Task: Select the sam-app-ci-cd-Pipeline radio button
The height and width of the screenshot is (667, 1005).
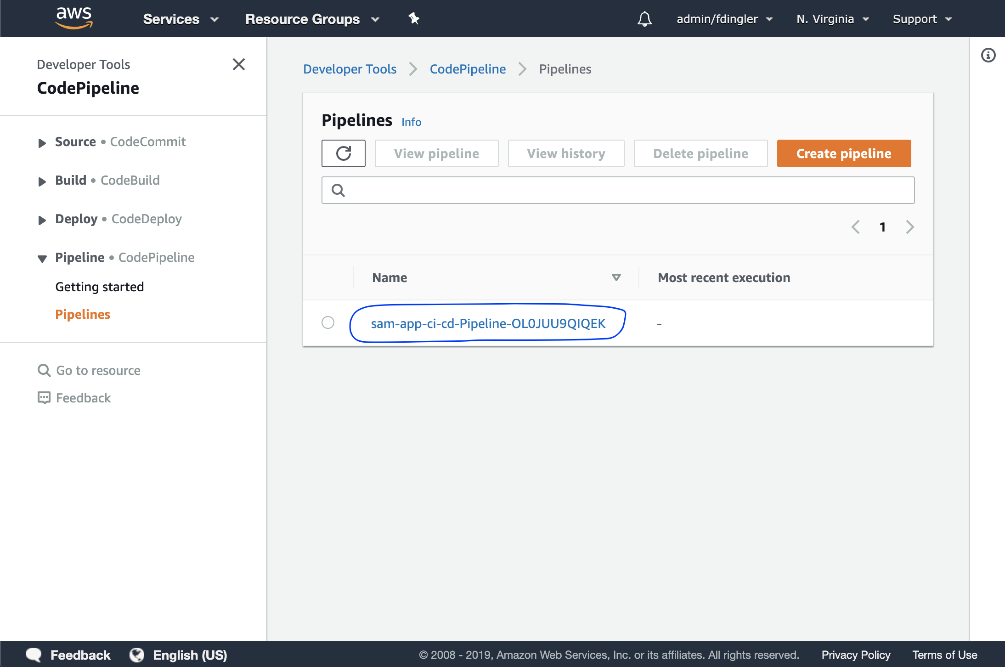Action: pyautogui.click(x=328, y=322)
